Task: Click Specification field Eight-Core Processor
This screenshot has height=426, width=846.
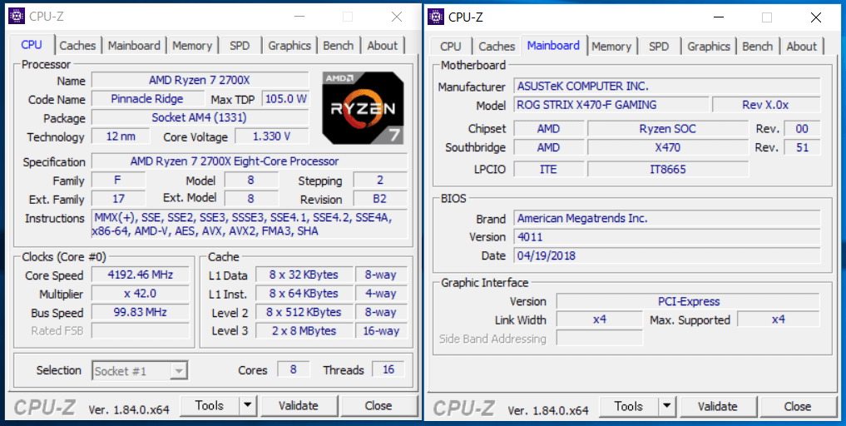Action: [x=250, y=161]
